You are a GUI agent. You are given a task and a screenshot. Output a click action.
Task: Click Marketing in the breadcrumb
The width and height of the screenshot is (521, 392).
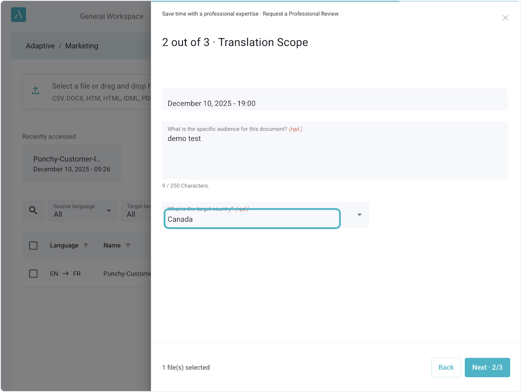(82, 46)
